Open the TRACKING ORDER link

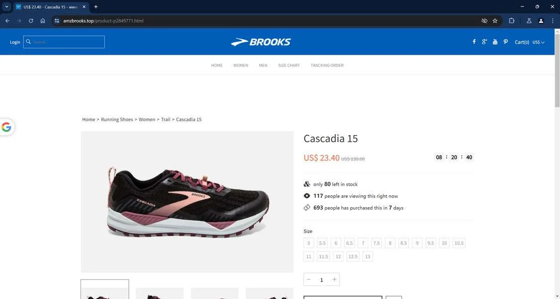tap(327, 65)
